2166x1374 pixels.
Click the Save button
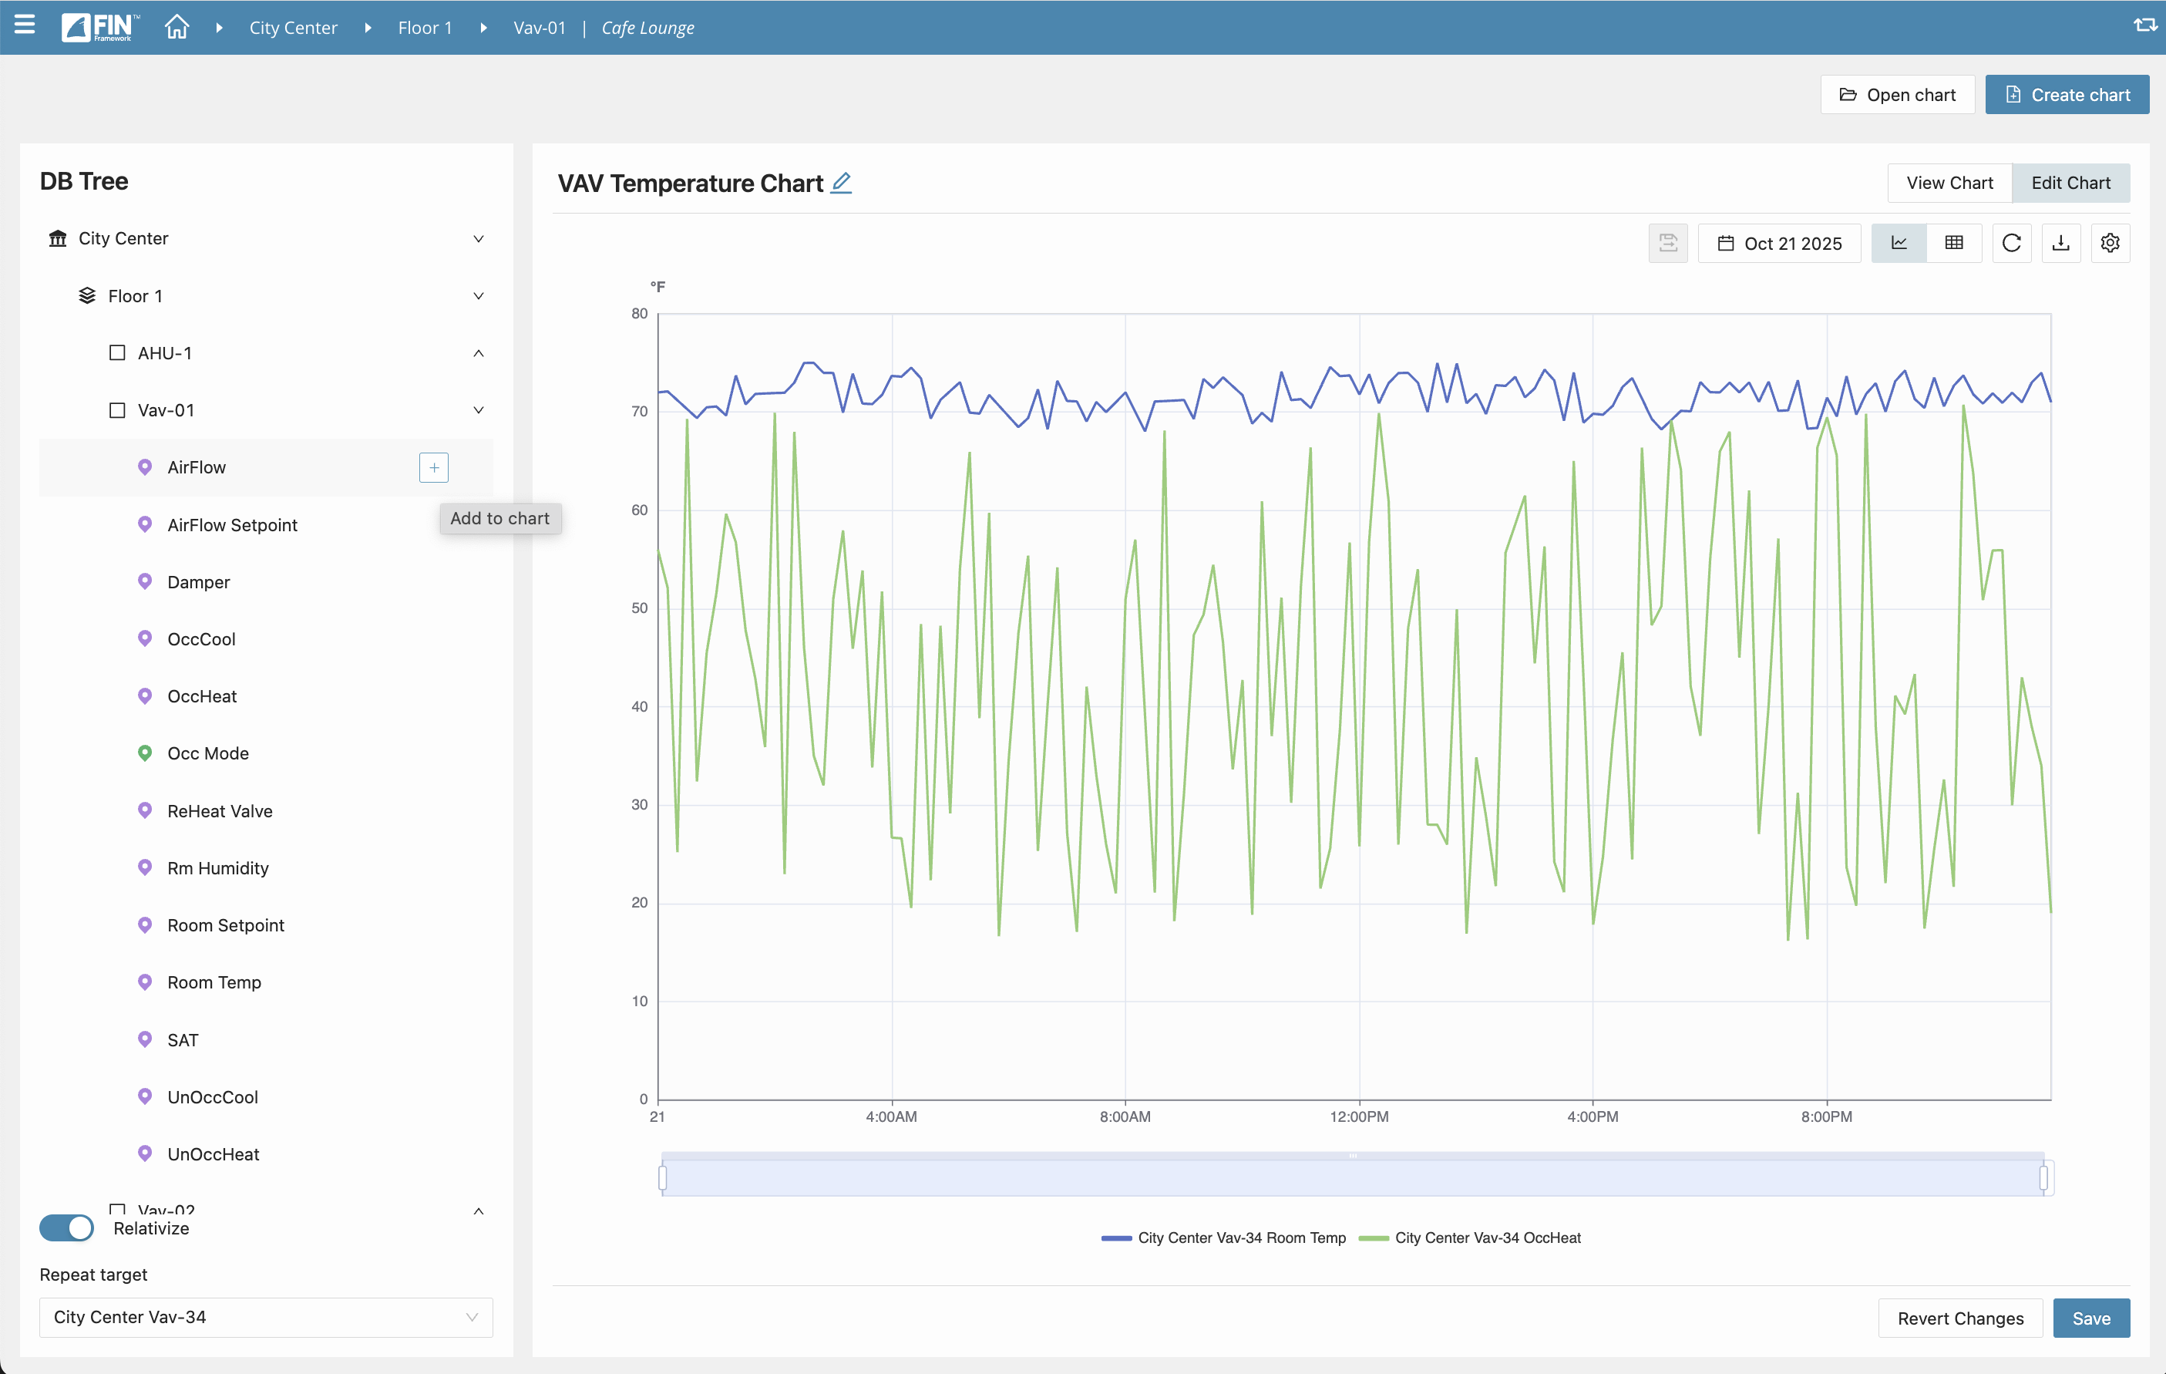(x=2090, y=1317)
